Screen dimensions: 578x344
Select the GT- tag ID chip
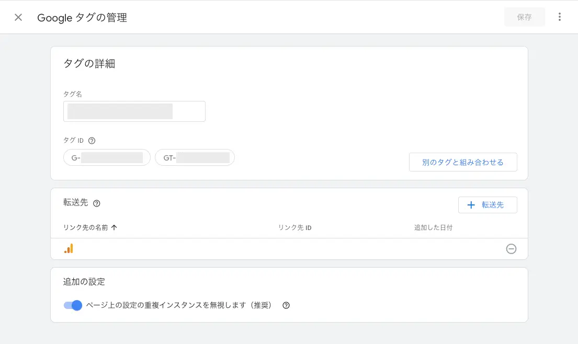195,157
